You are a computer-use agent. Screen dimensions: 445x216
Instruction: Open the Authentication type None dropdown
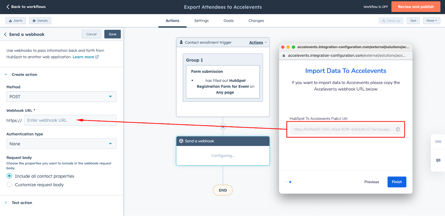(x=61, y=144)
